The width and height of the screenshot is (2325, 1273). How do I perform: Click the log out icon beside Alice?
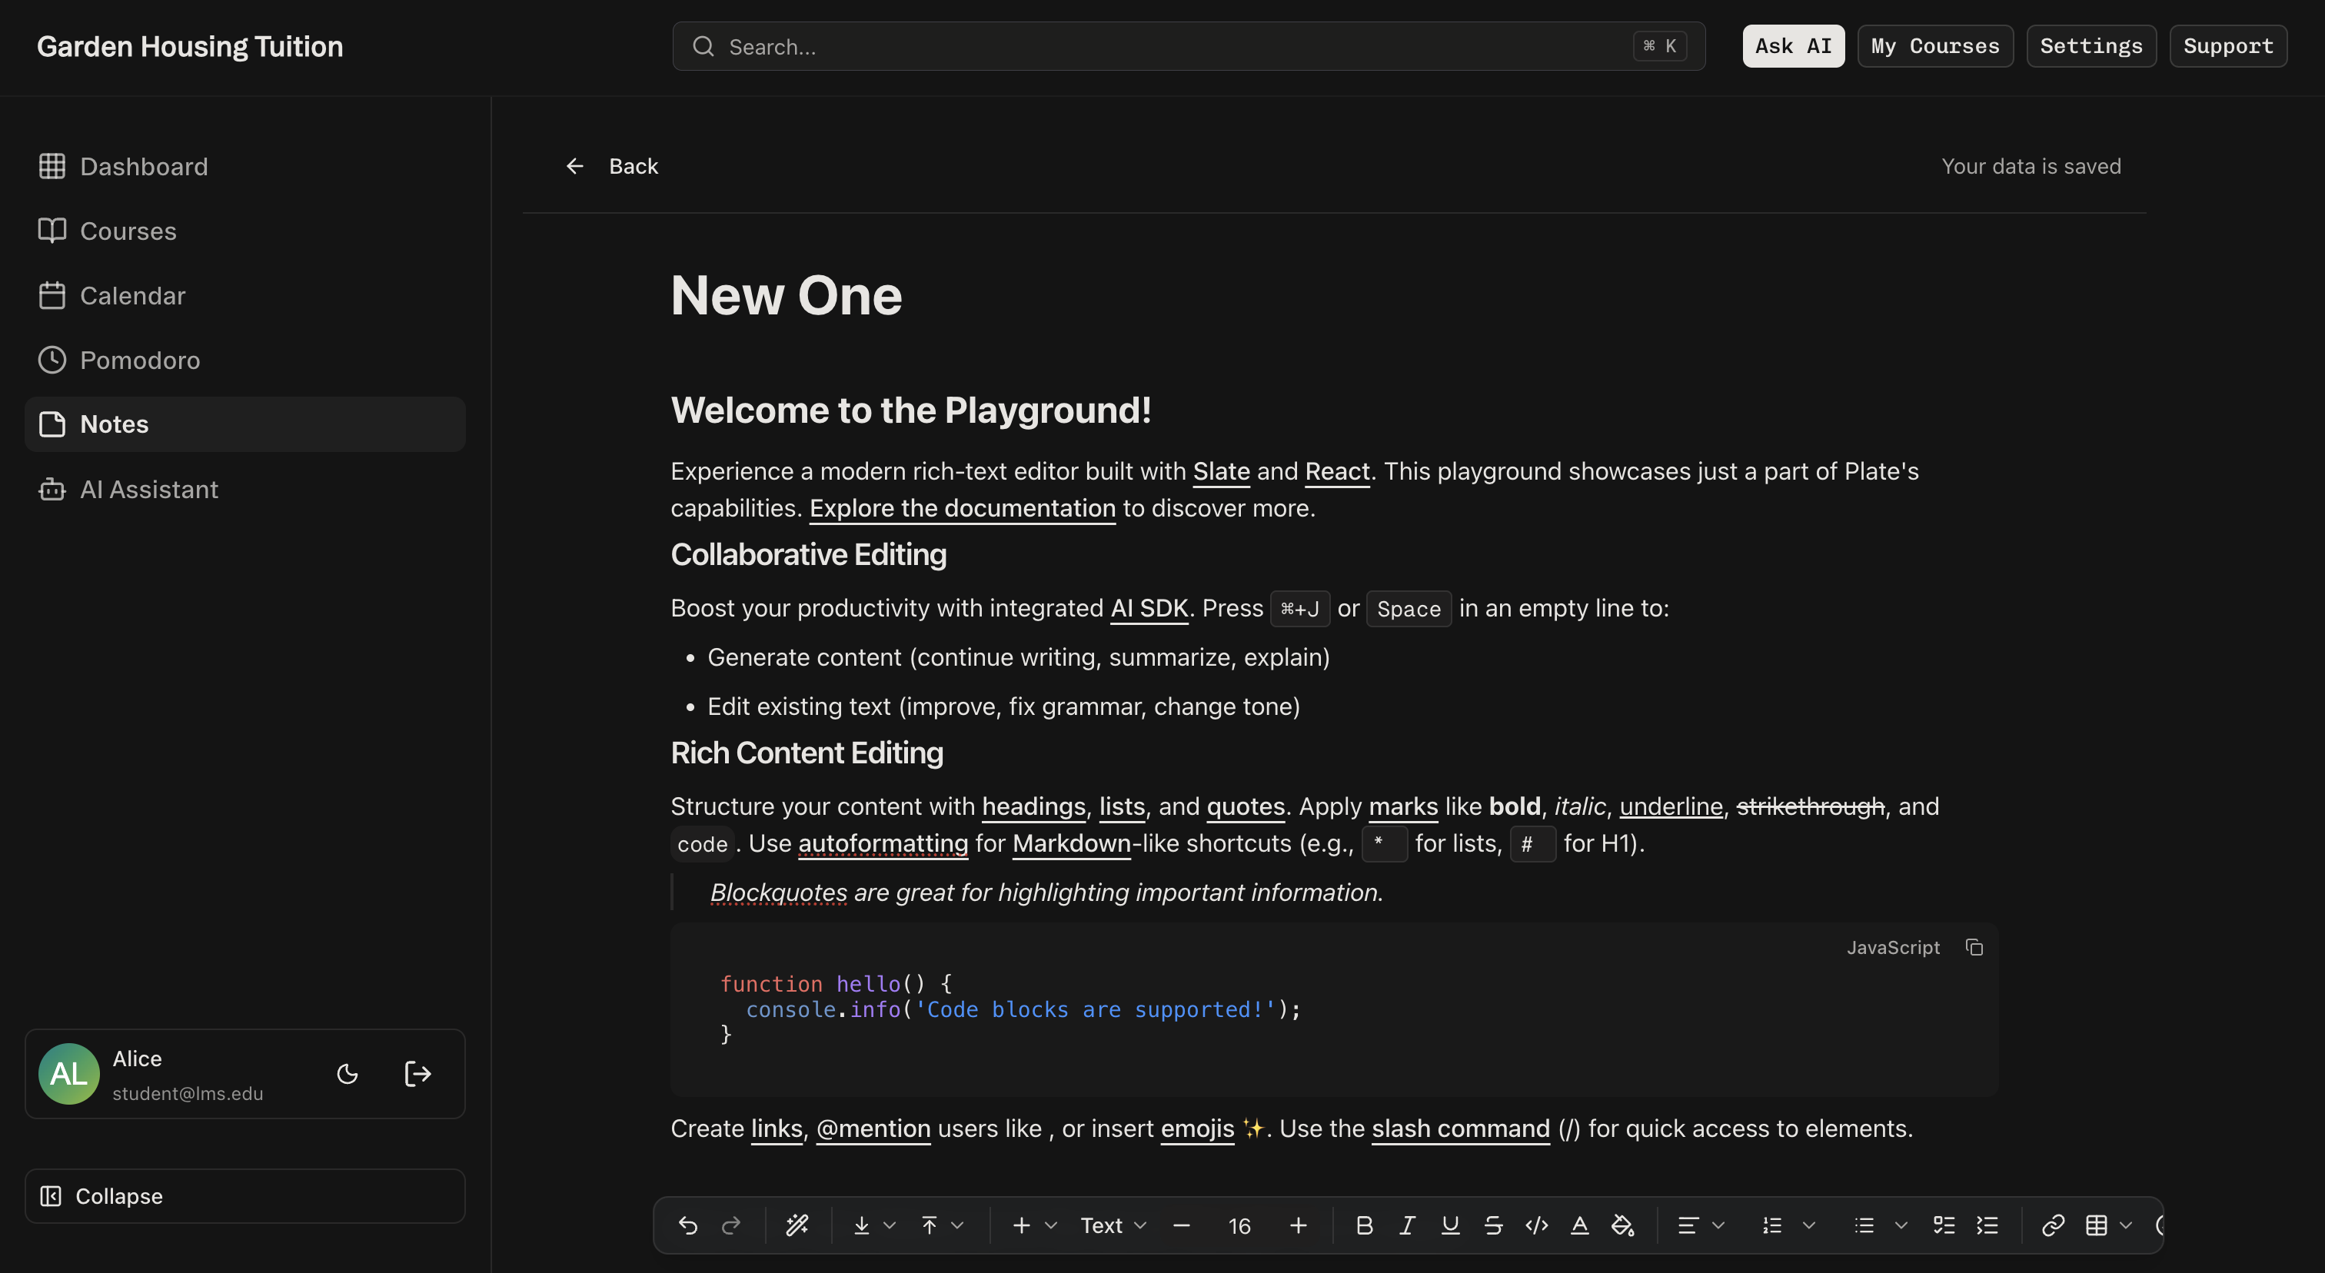tap(417, 1074)
